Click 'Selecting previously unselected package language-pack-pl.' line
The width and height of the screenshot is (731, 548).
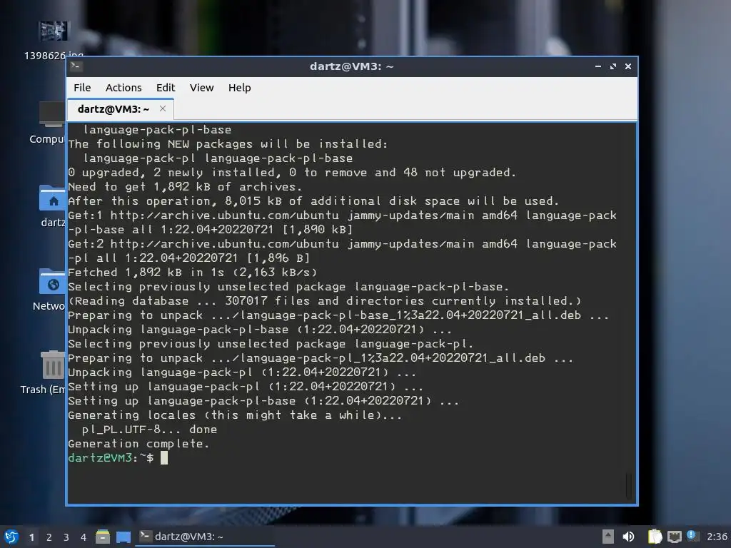pos(271,344)
